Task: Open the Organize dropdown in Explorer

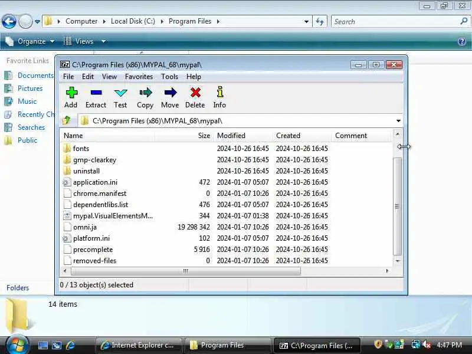Action: 31,41
